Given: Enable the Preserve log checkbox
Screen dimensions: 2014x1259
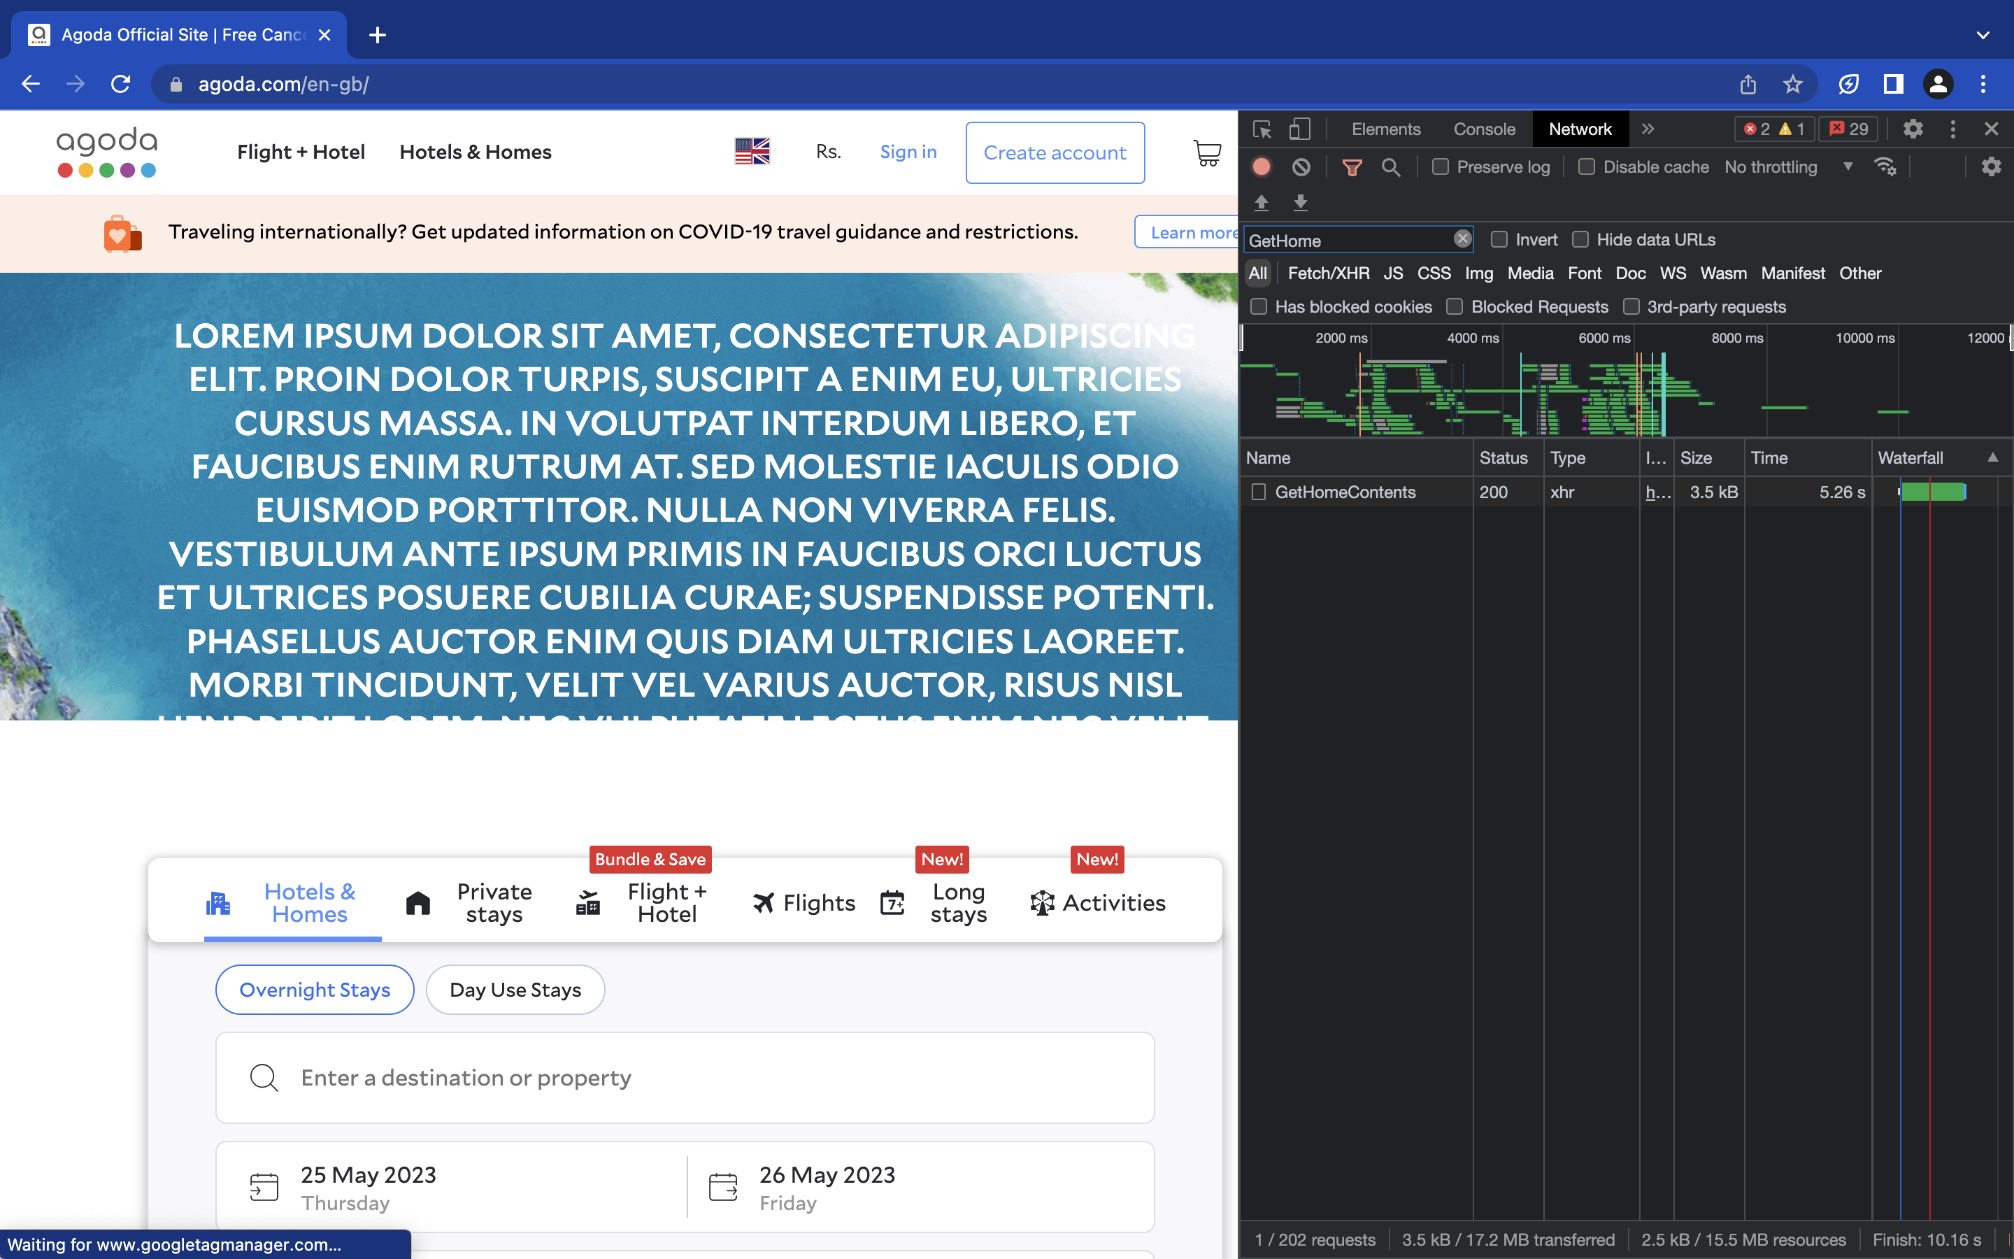Looking at the screenshot, I should (1441, 166).
